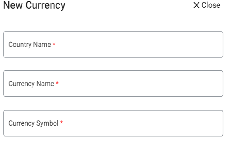Click the red asterisk after Country Name
Image resolution: width=226 pixels, height=141 pixels.
pyautogui.click(x=54, y=44)
